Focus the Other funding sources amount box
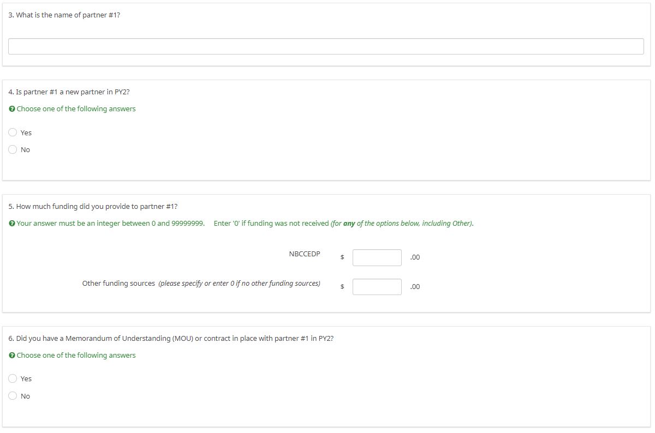Image resolution: width=655 pixels, height=433 pixels. click(x=377, y=287)
